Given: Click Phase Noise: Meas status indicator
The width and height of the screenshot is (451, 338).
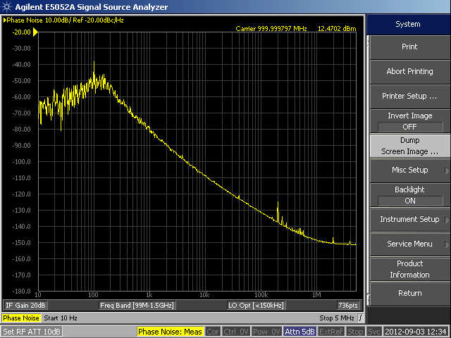Looking at the screenshot, I should (x=170, y=332).
